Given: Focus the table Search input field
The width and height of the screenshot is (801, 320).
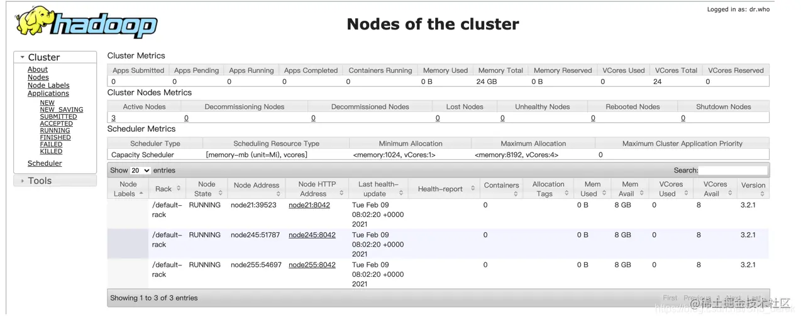Looking at the screenshot, I should [x=733, y=171].
